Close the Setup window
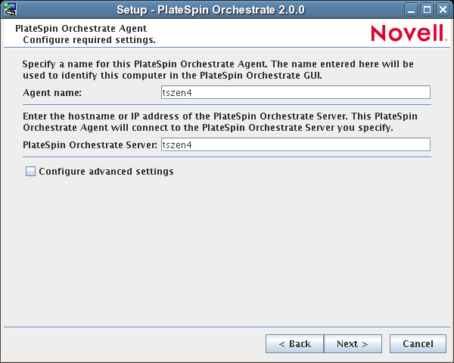The width and height of the screenshot is (454, 363). 442,10
